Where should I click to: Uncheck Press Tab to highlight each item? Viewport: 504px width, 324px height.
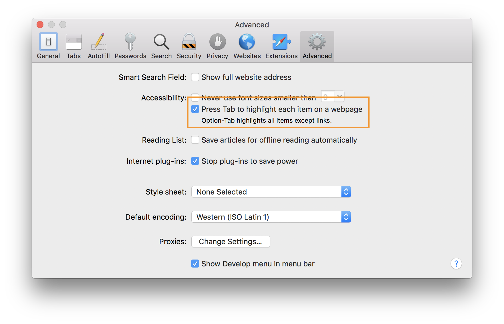195,109
